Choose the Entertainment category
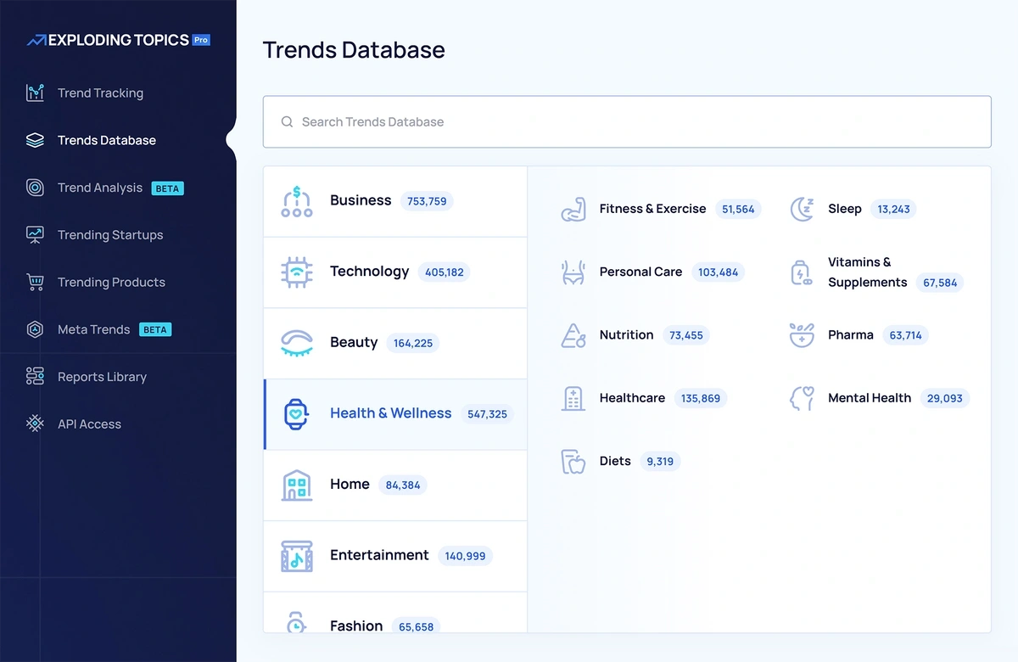Screen dimensions: 1018x662 [x=379, y=555]
